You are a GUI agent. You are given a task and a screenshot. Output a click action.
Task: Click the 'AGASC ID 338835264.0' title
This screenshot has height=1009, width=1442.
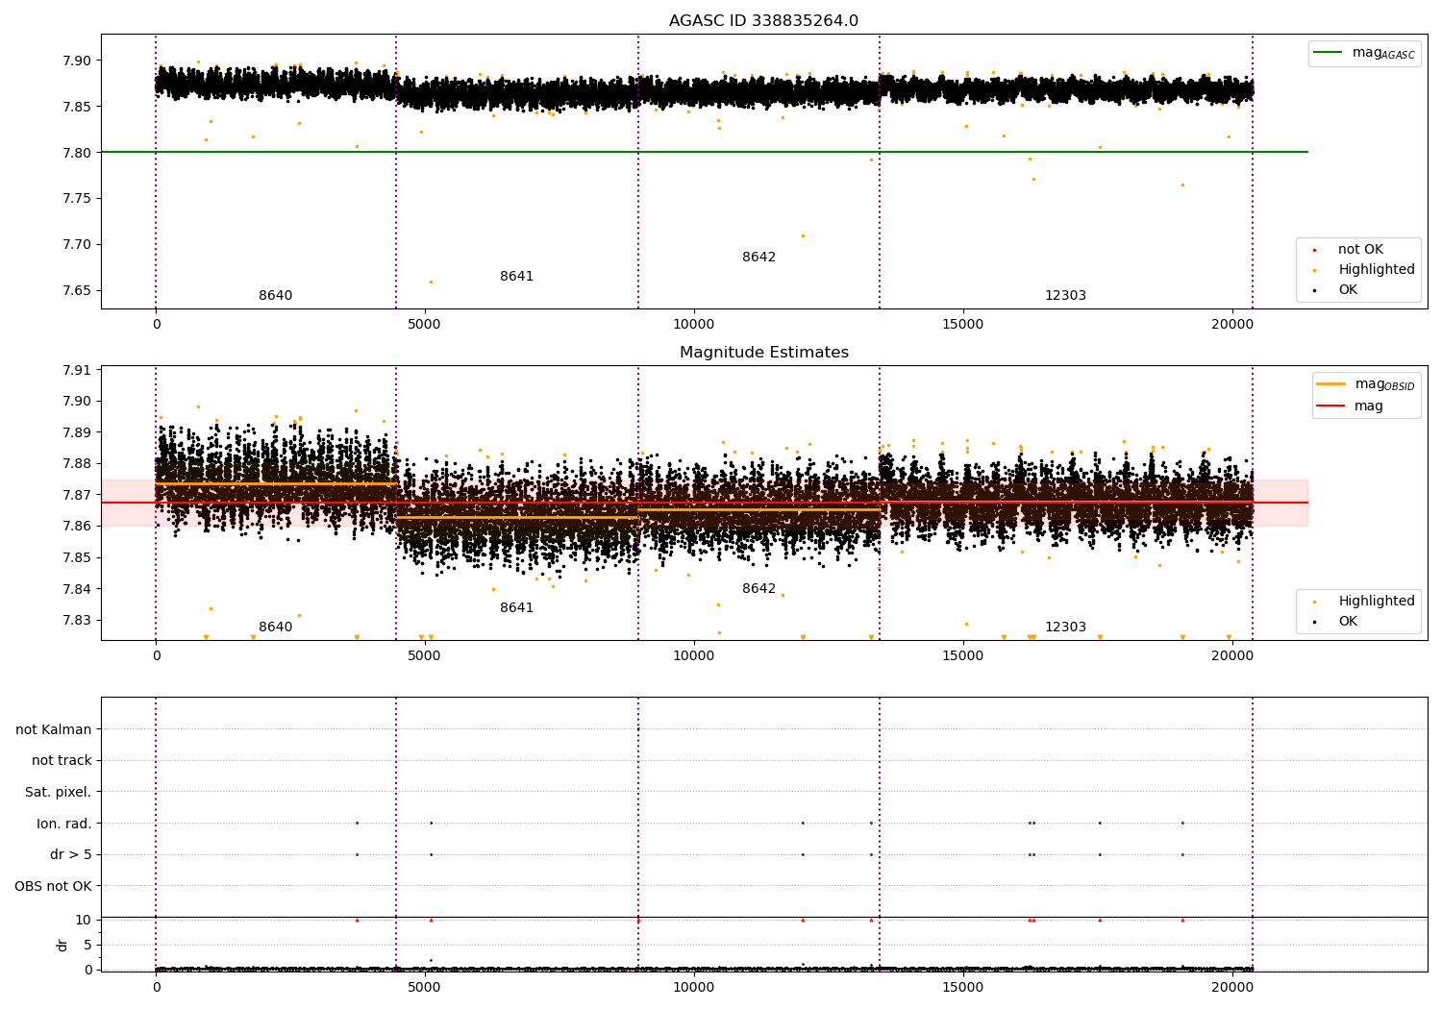763,21
